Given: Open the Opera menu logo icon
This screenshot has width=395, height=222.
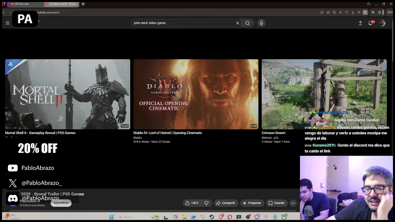Looking at the screenshot, I should click(3, 4).
